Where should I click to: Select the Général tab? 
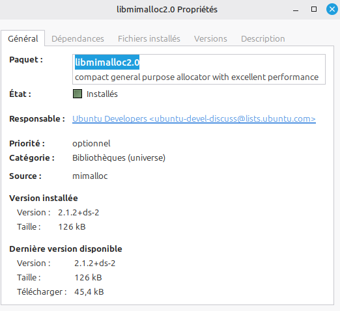(23, 38)
